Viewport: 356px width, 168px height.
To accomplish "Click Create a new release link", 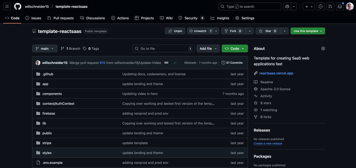I will [268, 143].
